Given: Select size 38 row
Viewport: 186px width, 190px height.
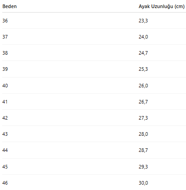Looking at the screenshot, I should tap(94, 53).
